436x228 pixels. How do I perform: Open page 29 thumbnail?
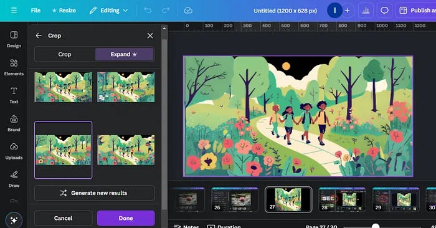(x=396, y=199)
